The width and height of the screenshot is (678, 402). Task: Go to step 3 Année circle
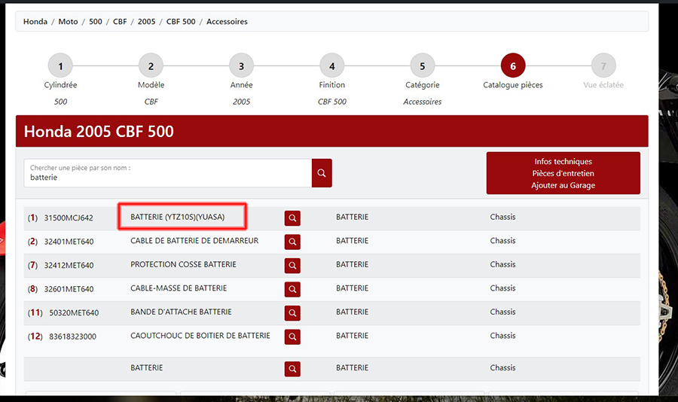click(241, 66)
